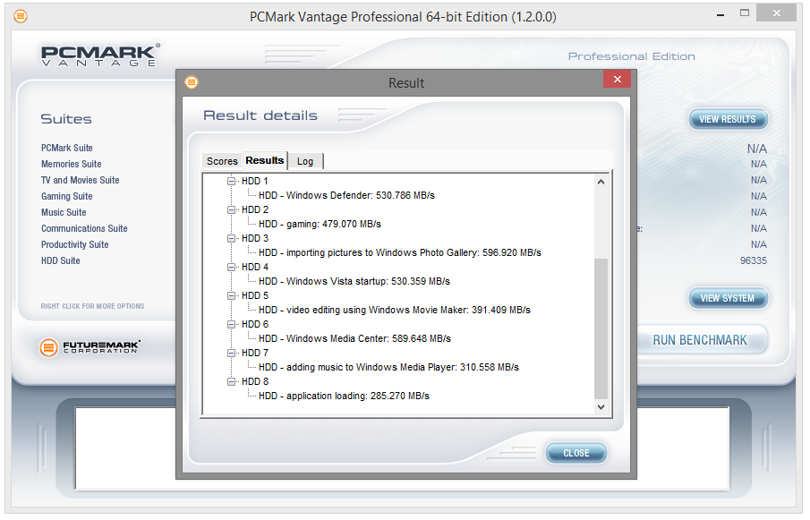Image resolution: width=810 pixels, height=520 pixels.
Task: Click the results list scroll up arrow
Action: (x=601, y=182)
